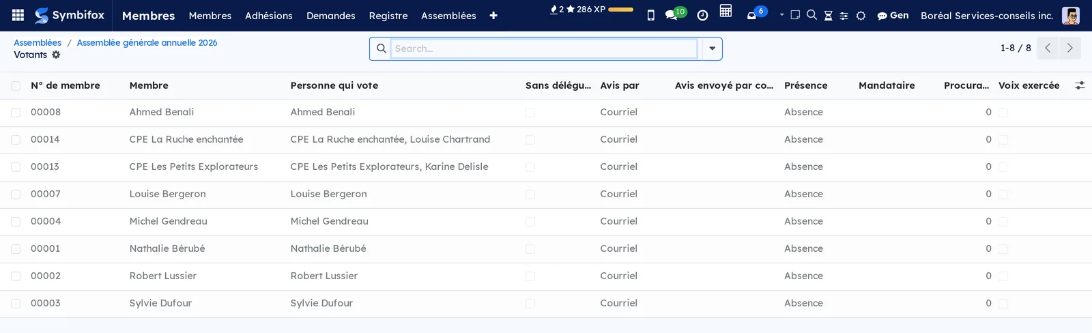1092x333 pixels.
Task: Open the inbox tray with 6 notifications
Action: 756,14
